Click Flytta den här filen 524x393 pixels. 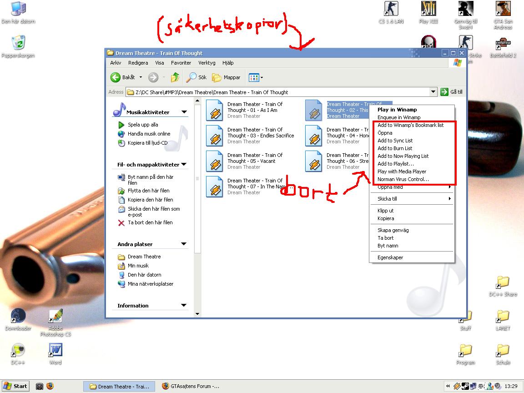[148, 191]
